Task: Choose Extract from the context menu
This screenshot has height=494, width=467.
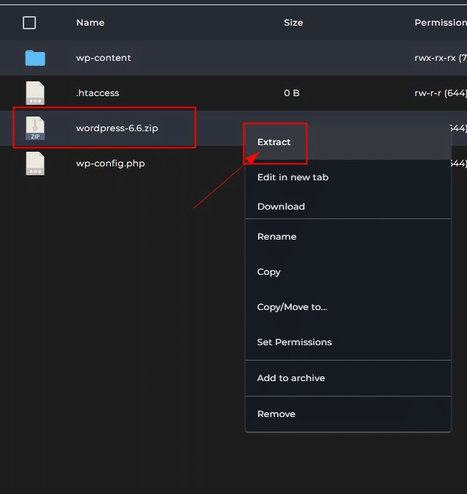Action: pyautogui.click(x=348, y=142)
